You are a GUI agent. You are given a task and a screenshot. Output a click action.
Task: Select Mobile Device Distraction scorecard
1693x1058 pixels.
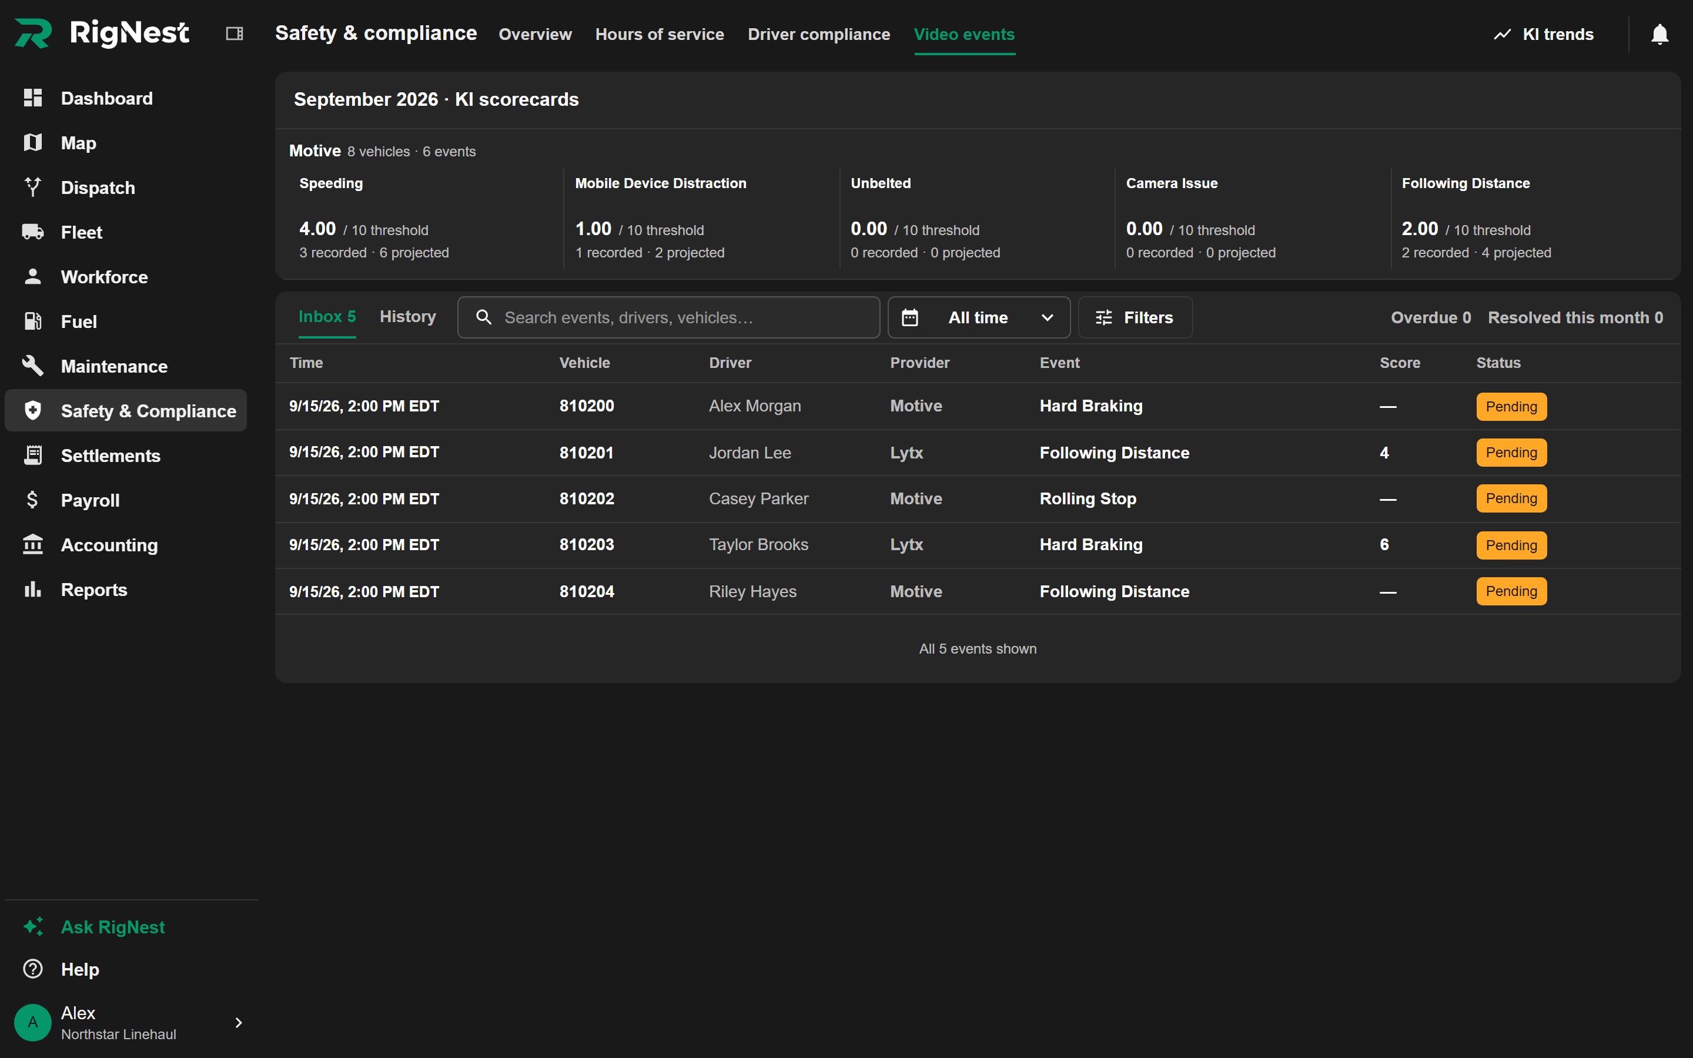click(701, 218)
